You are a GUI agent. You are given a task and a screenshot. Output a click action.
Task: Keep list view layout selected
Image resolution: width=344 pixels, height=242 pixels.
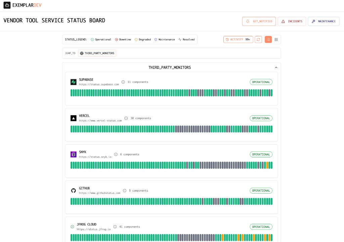tap(268, 39)
